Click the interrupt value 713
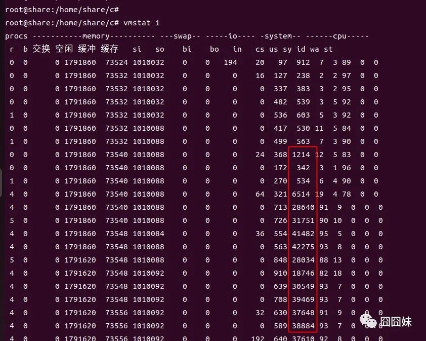Image resolution: width=426 pixels, height=341 pixels. pyautogui.click(x=280, y=207)
